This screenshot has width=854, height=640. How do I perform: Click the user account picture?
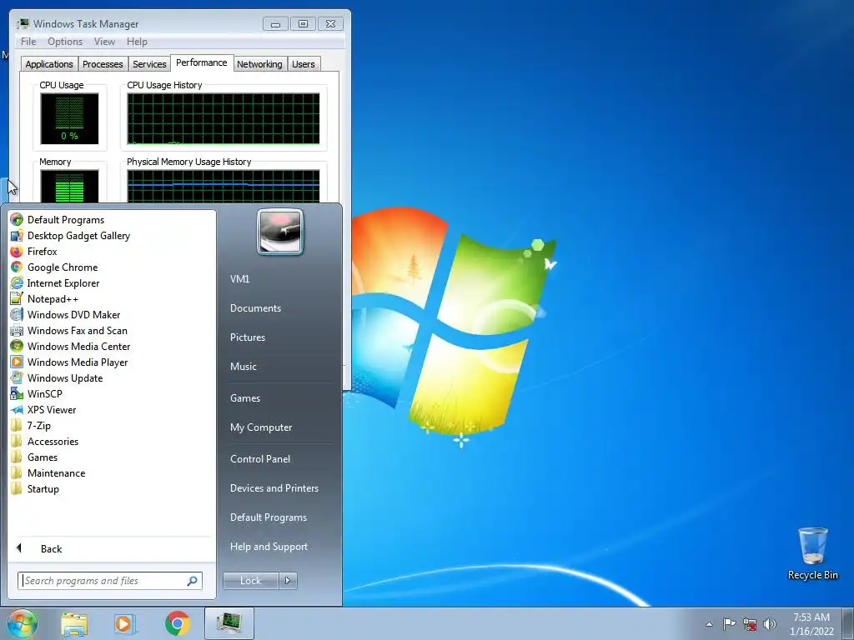280,232
